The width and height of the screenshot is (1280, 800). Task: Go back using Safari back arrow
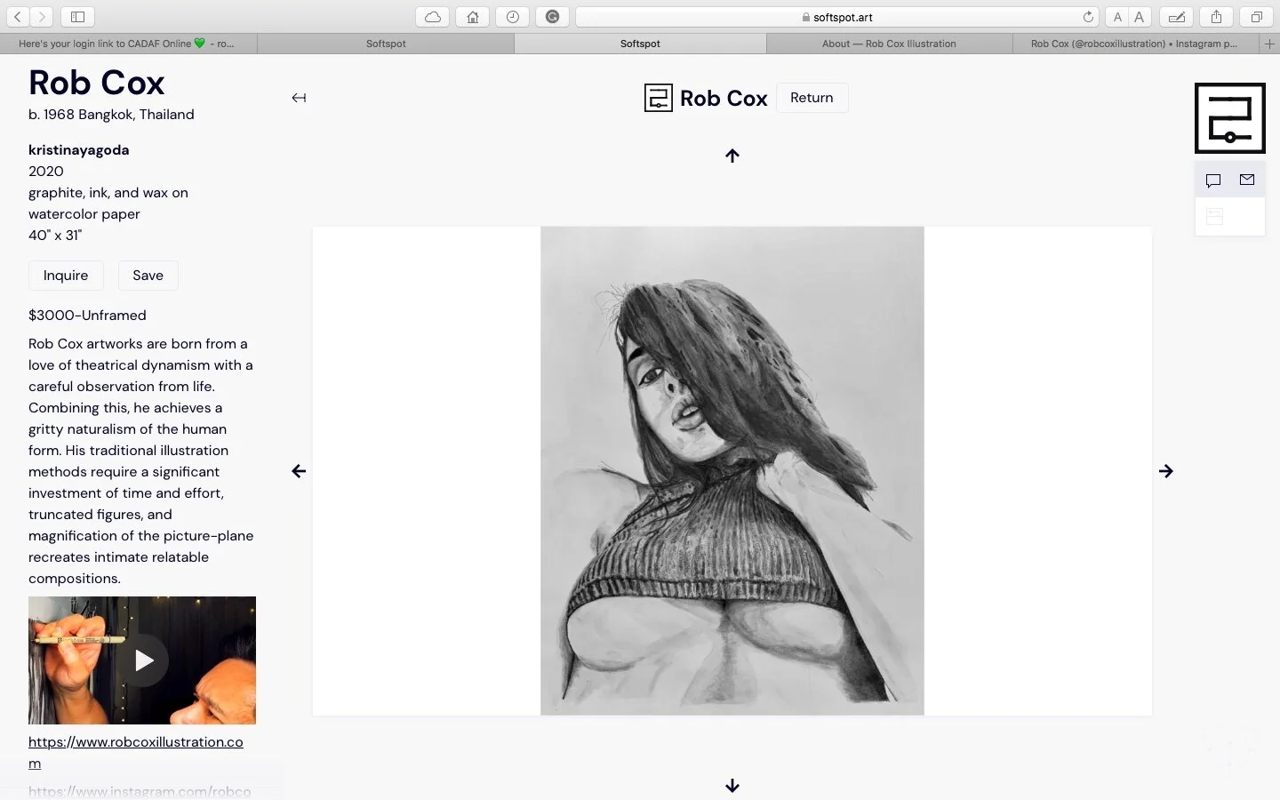point(18,16)
